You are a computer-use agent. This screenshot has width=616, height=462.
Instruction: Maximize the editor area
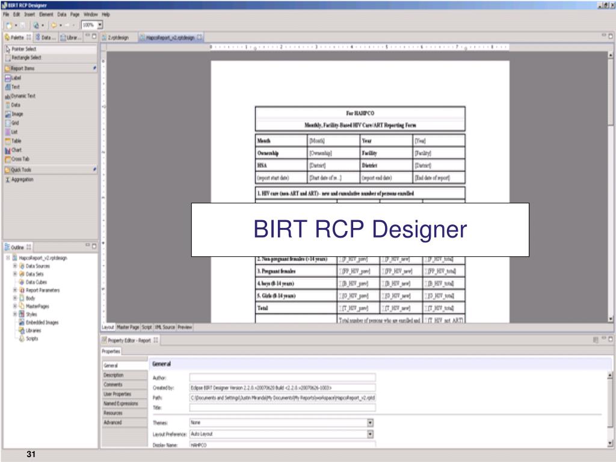(611, 36)
